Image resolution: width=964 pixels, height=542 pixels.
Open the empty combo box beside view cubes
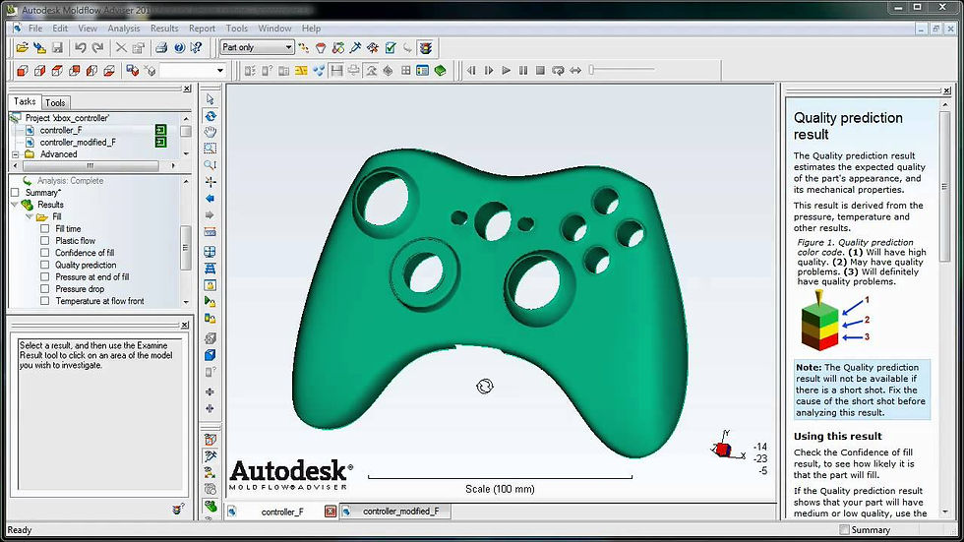pyautogui.click(x=193, y=71)
